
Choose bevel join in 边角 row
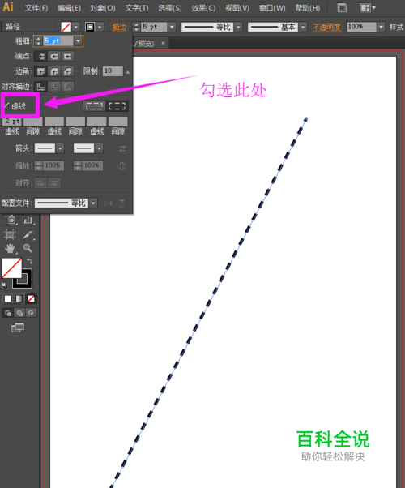pyautogui.click(x=67, y=71)
